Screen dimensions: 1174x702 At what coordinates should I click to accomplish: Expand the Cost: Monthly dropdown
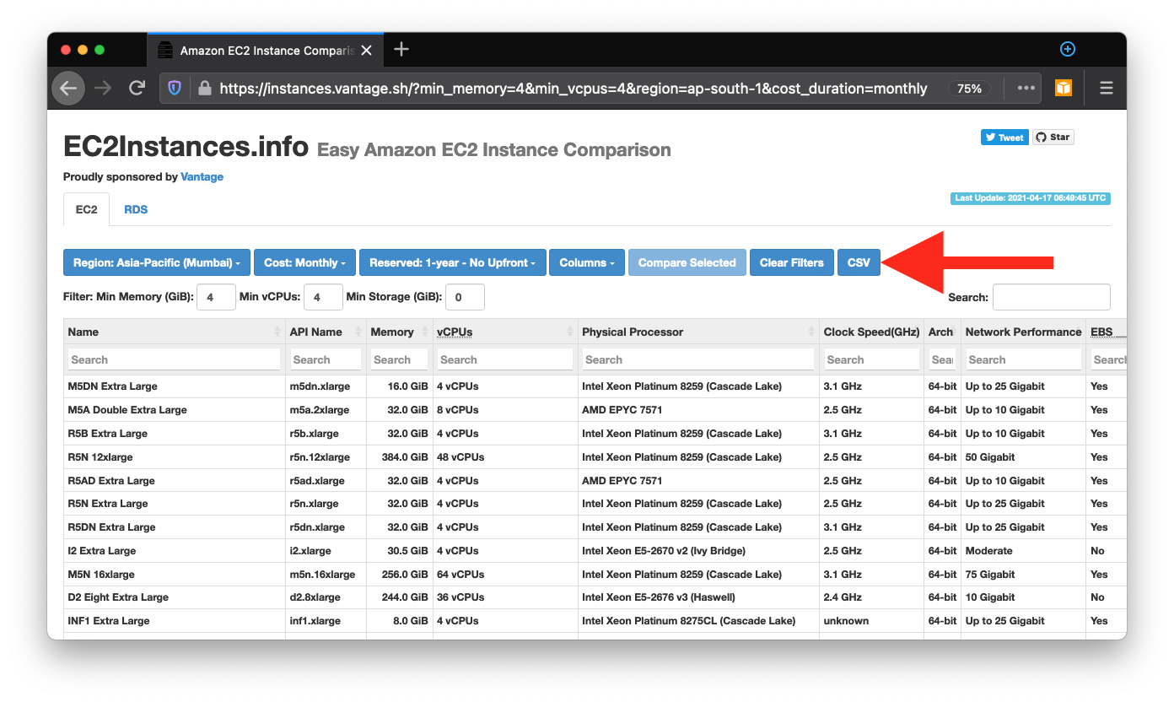304,262
